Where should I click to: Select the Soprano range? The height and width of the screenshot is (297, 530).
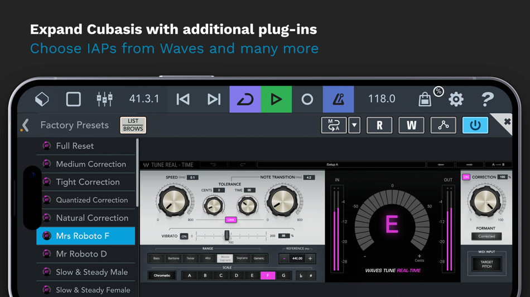pos(242,259)
